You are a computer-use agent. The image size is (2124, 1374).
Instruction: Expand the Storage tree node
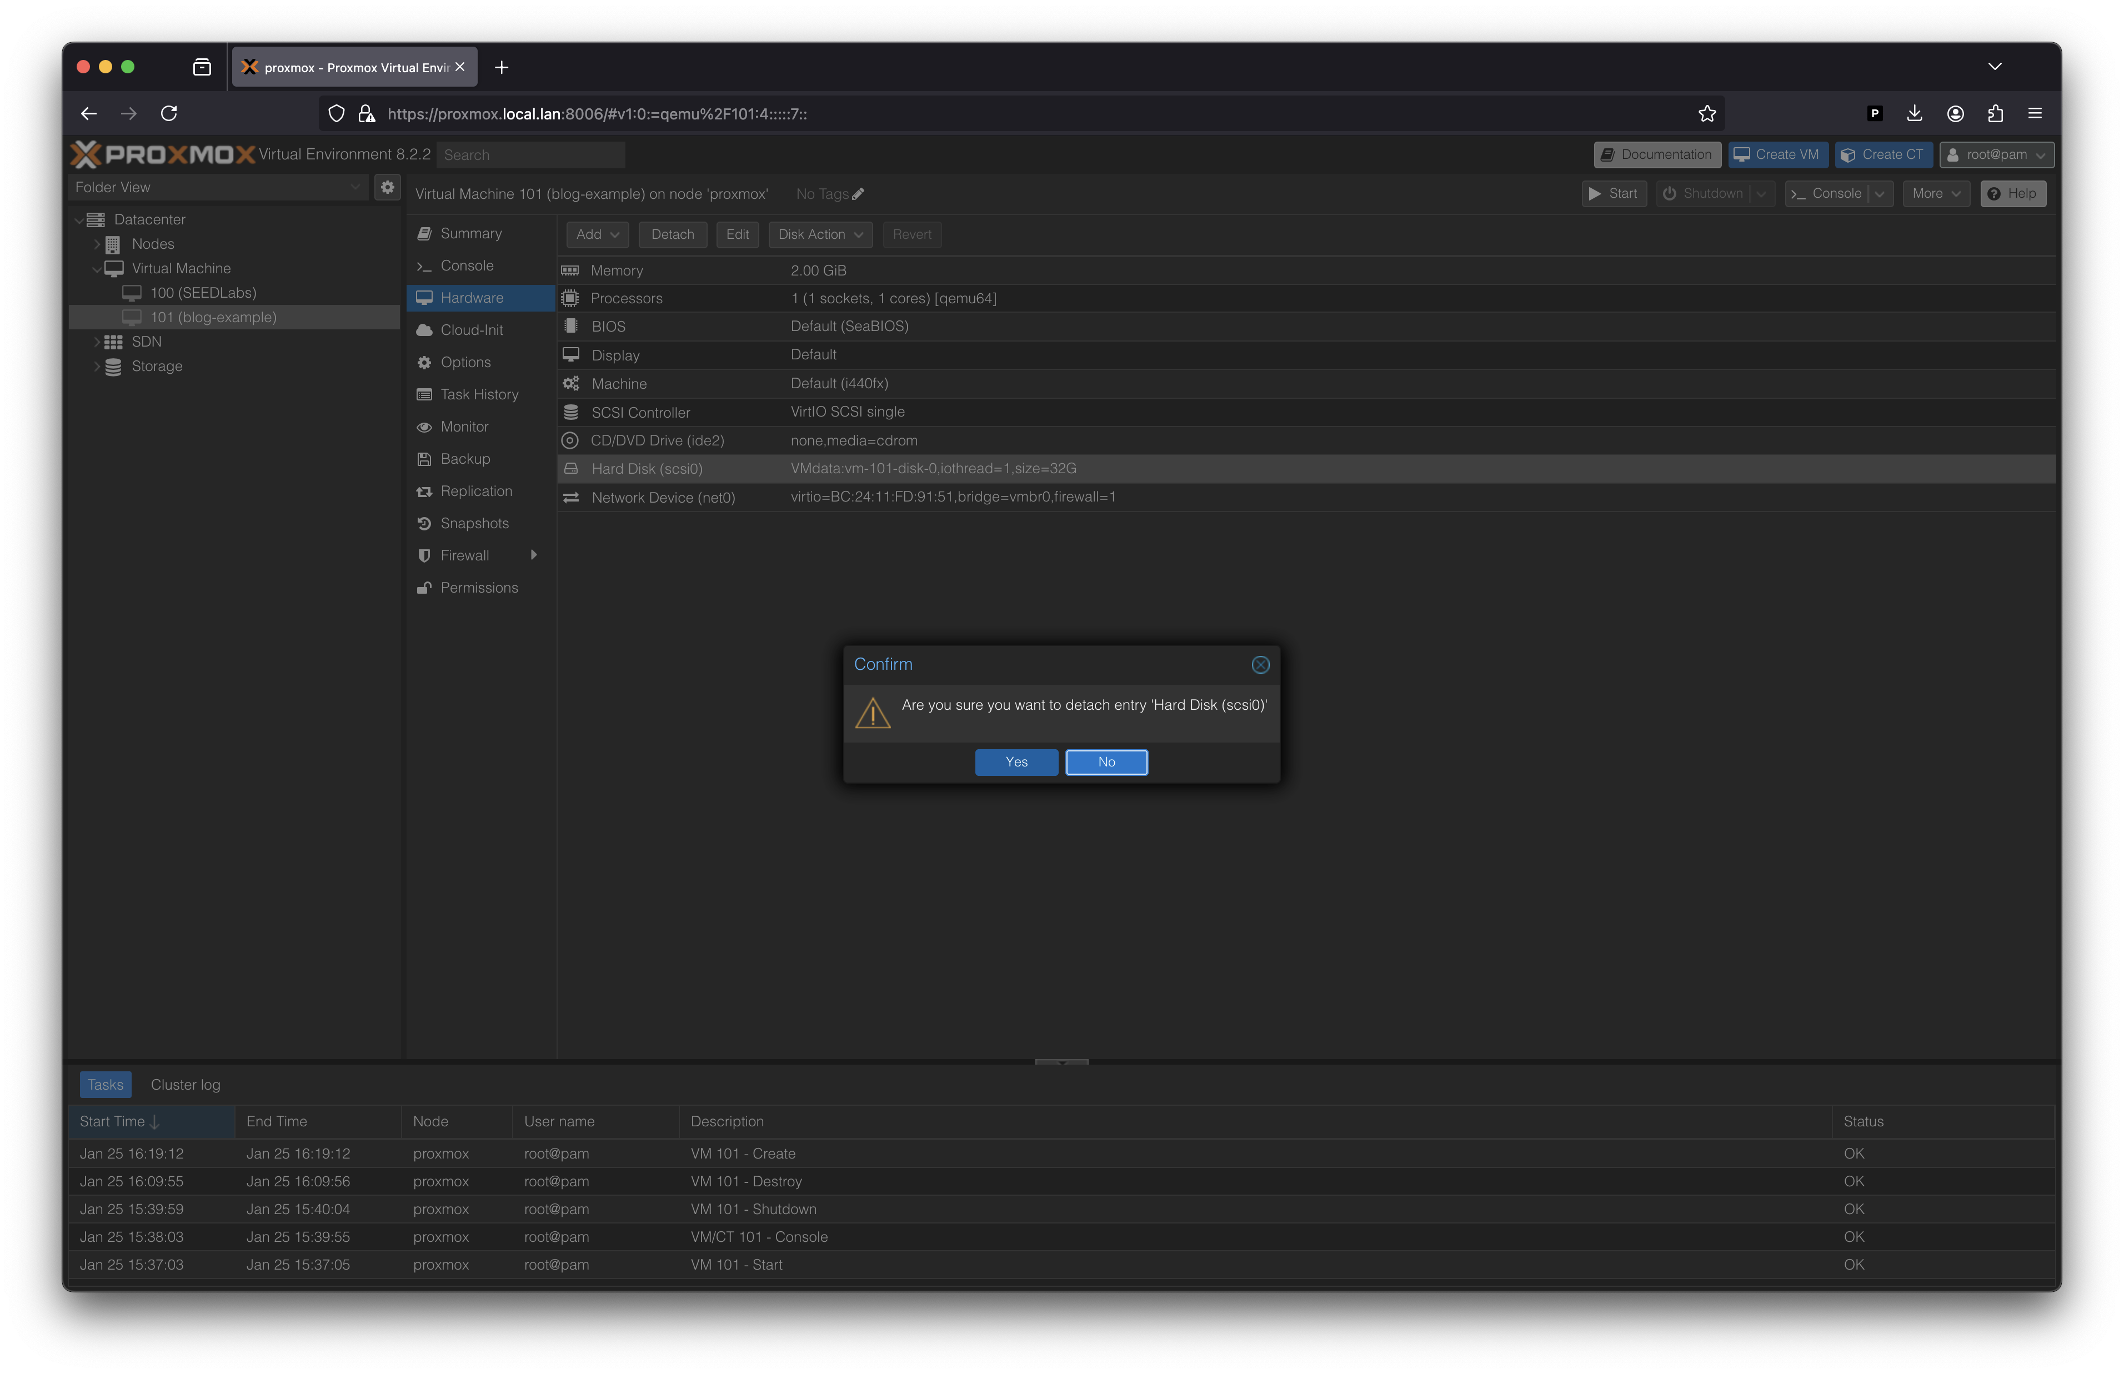(x=97, y=367)
